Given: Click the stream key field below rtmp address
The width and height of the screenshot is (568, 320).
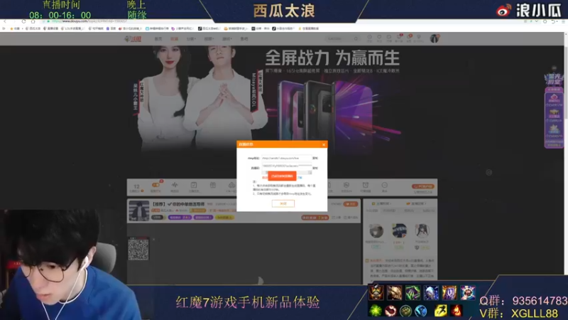Looking at the screenshot, I should [x=286, y=166].
